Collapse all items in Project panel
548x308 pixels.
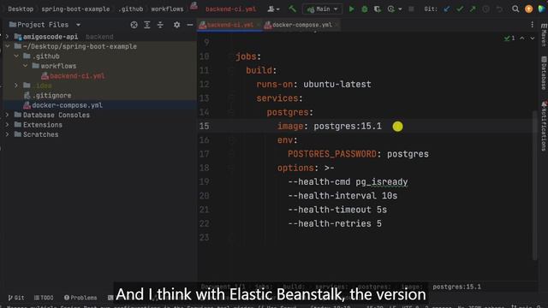160,25
